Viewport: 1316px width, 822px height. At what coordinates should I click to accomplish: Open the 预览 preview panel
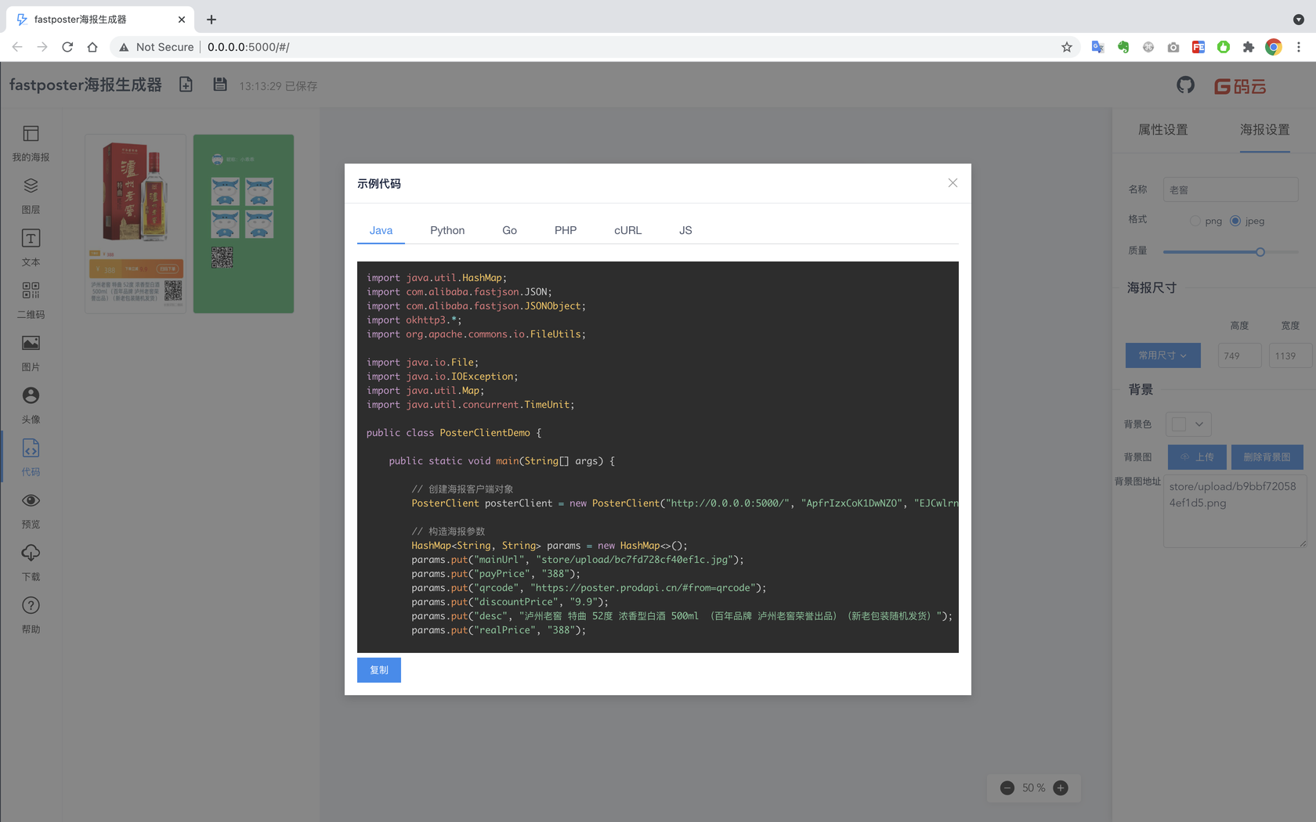tap(31, 509)
